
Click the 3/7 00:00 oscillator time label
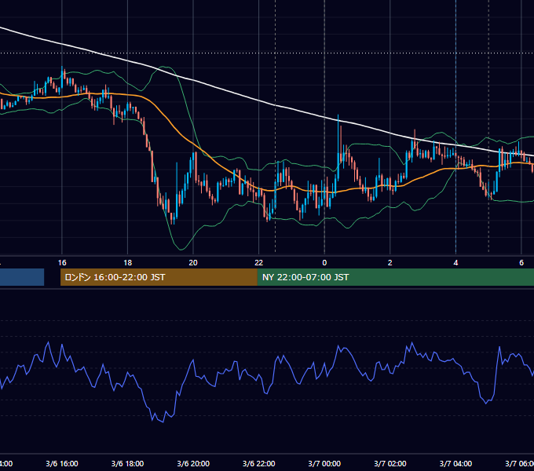point(324,463)
